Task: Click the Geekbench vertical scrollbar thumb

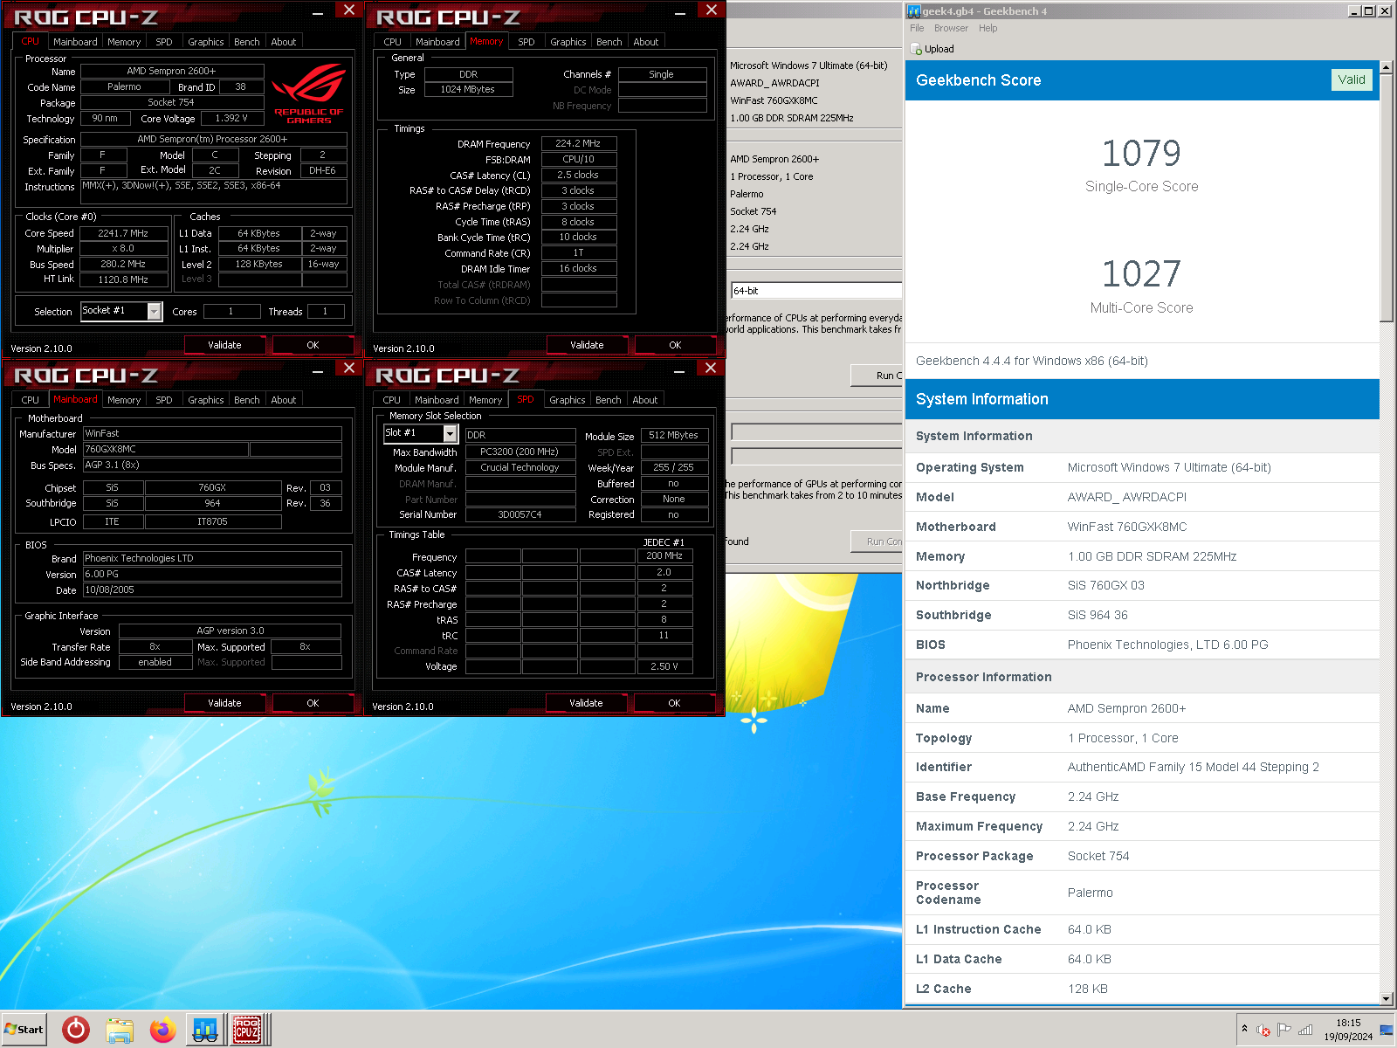Action: coord(1387,197)
